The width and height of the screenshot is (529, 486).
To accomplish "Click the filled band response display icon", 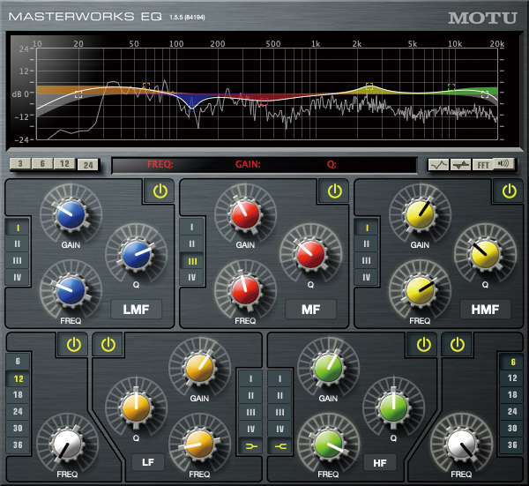I will coord(461,165).
